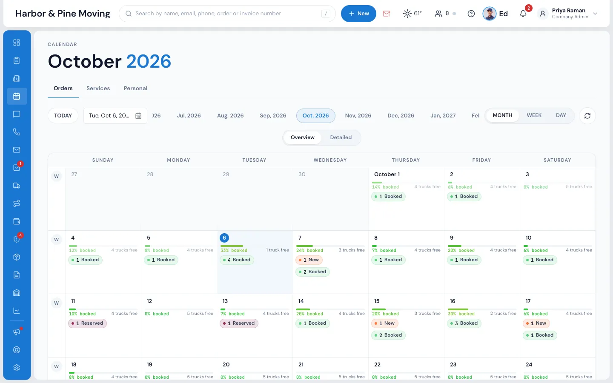Image resolution: width=613 pixels, height=383 pixels.
Task: Expand Priya Raman account menu
Action: point(568,14)
